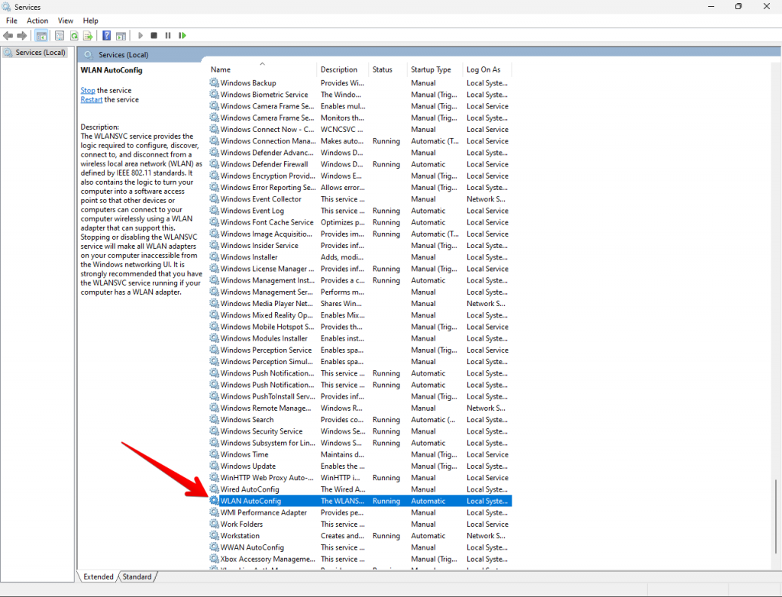Screen dimensions: 782x597
Task: Click the gear icon beside Windows Modules Installer
Action: pos(214,338)
